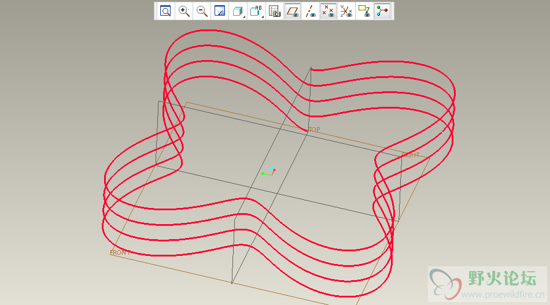Viewport: 550px width, 305px height.
Task: Click the Zoom Out magnifier
Action: point(202,11)
